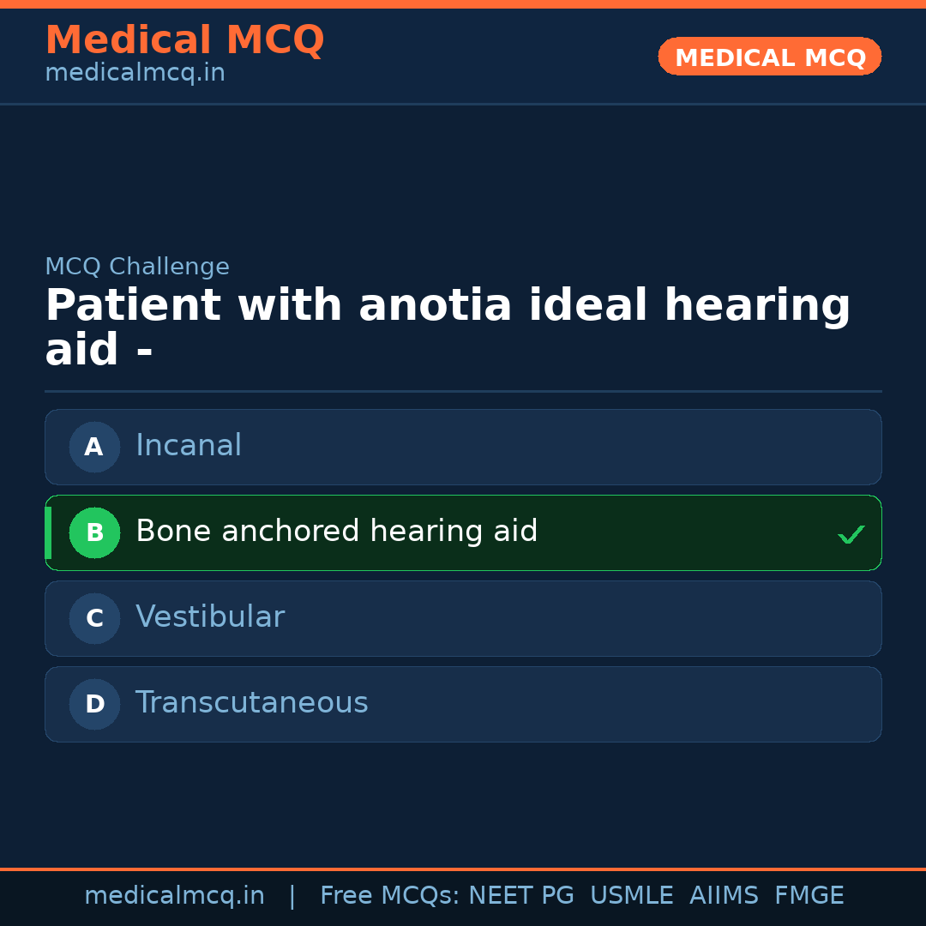Image resolution: width=926 pixels, height=926 pixels.
Task: Click the letter D circle badge
Action: (94, 704)
